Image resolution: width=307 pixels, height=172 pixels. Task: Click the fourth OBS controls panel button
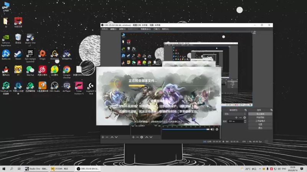click(x=260, y=125)
